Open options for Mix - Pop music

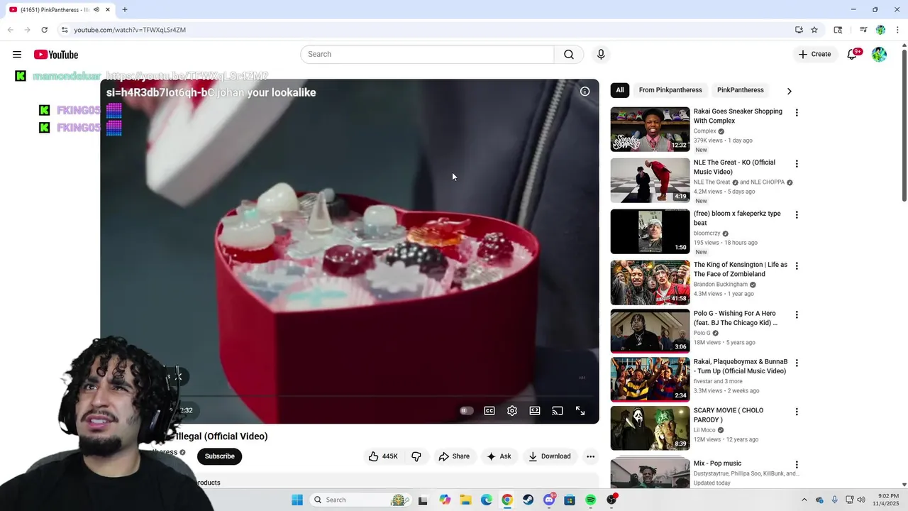pyautogui.click(x=797, y=465)
